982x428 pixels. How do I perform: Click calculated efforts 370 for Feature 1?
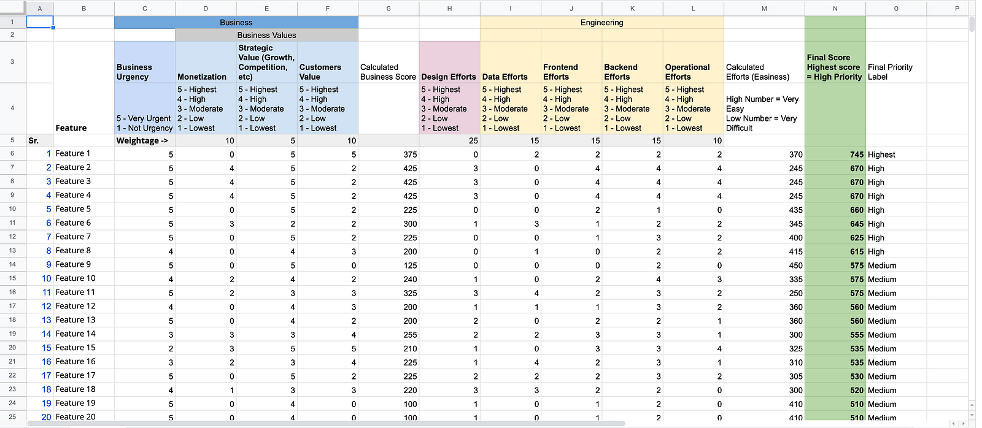point(764,155)
